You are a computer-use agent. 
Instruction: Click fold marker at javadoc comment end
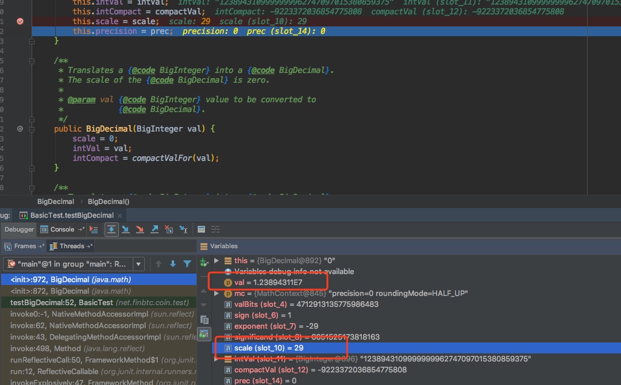(32, 119)
